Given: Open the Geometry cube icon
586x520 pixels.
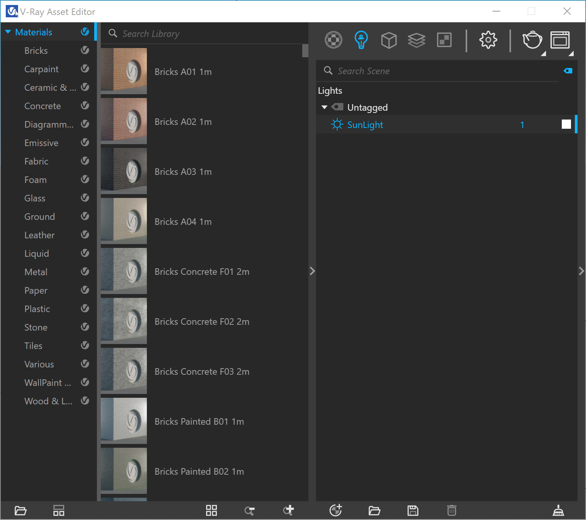Looking at the screenshot, I should (389, 40).
